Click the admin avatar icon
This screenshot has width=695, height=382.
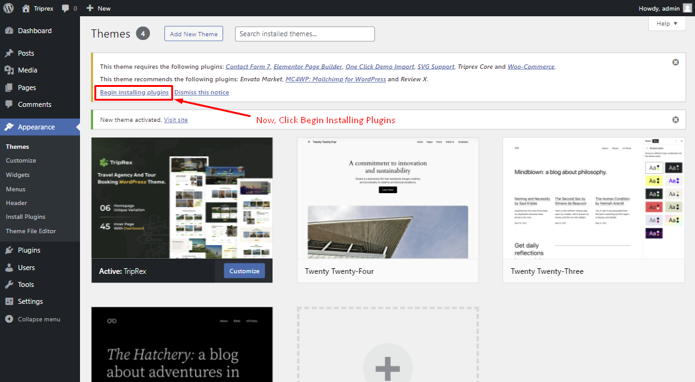687,8
